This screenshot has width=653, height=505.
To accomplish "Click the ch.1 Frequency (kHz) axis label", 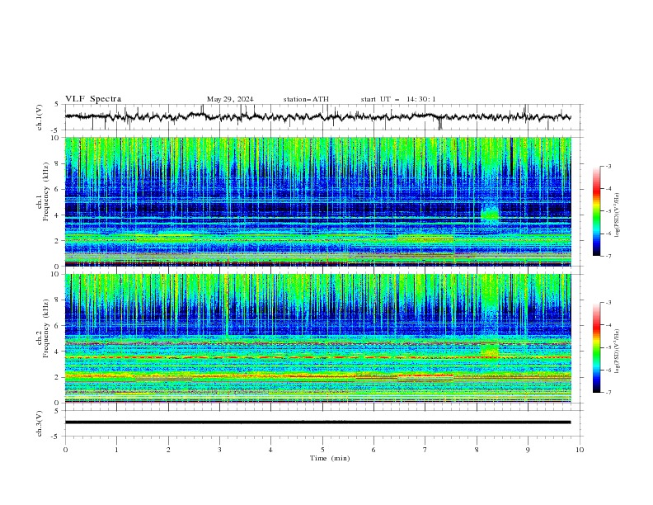I will [44, 192].
